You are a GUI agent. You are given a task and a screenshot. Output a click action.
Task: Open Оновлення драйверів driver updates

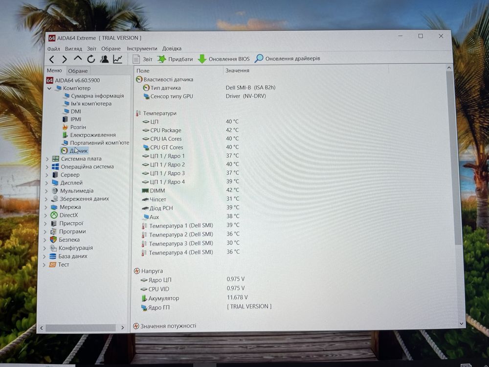288,58
